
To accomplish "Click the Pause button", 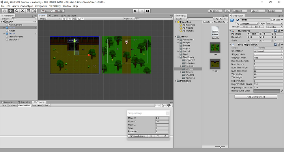I will coord(142,11).
